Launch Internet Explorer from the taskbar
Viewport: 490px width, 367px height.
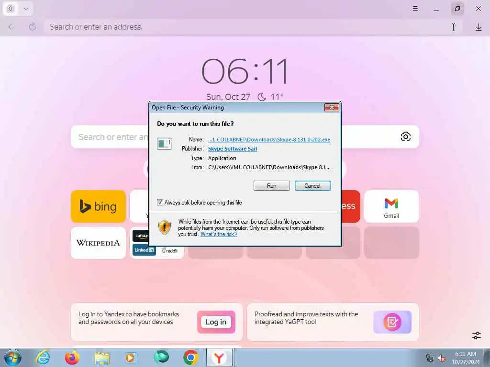(x=43, y=357)
